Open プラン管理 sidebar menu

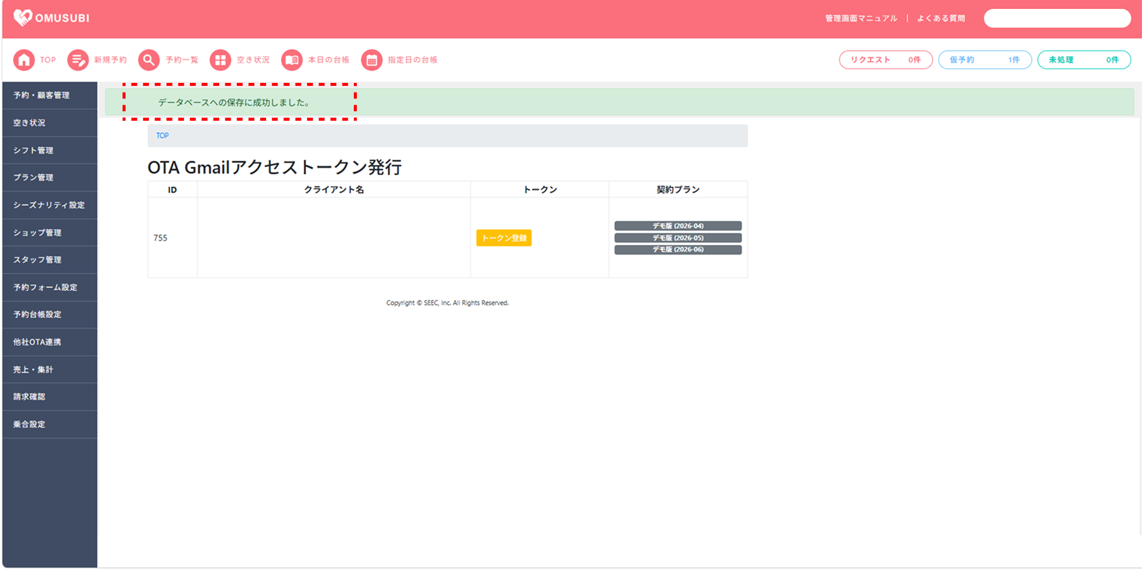[x=50, y=178]
